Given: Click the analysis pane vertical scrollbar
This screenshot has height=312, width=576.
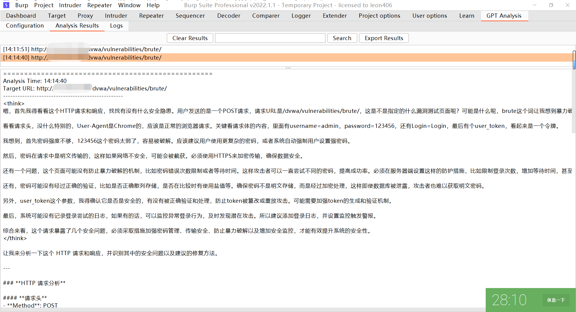Looking at the screenshot, I should pyautogui.click(x=574, y=102).
